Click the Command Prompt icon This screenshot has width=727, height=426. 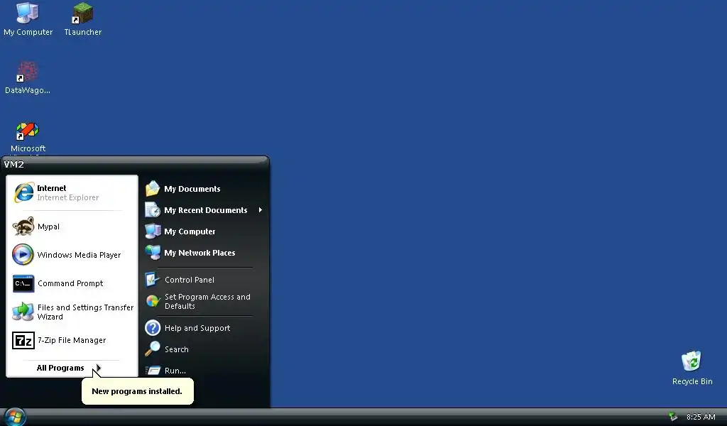(x=23, y=283)
